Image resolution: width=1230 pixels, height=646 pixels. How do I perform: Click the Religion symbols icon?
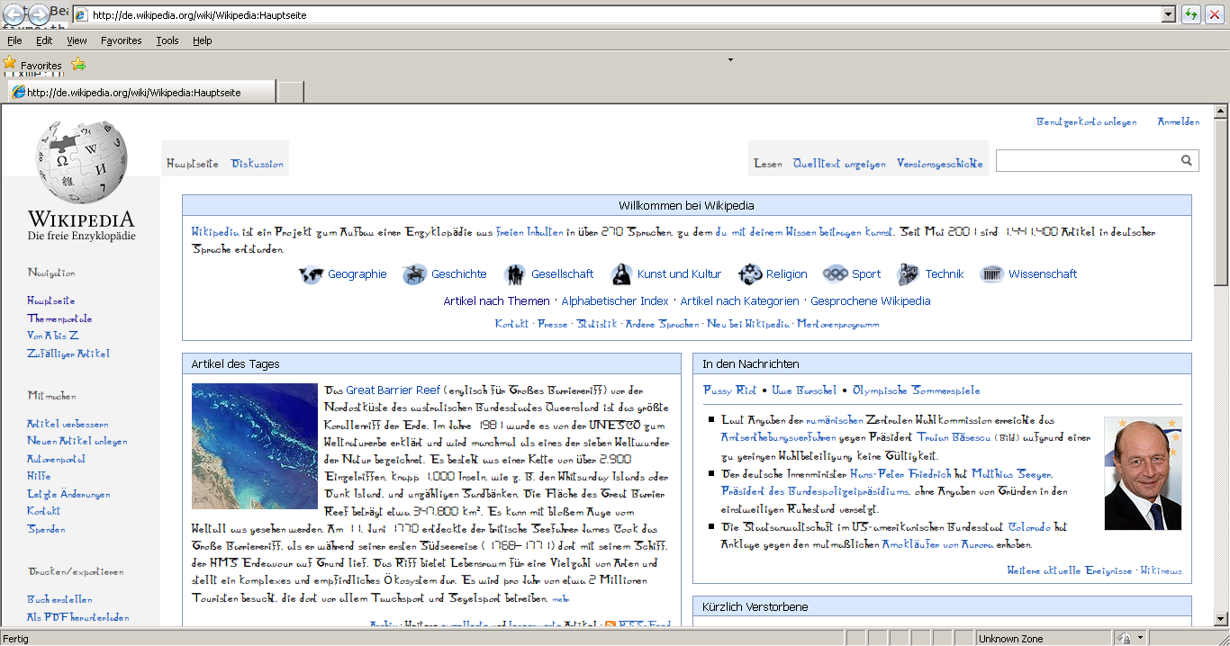point(750,274)
